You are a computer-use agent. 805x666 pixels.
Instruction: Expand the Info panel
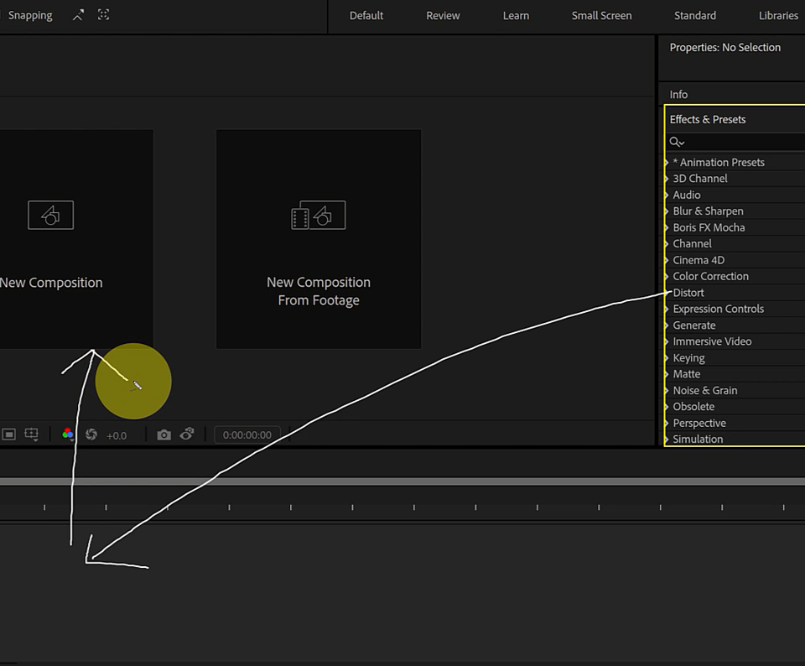click(678, 95)
